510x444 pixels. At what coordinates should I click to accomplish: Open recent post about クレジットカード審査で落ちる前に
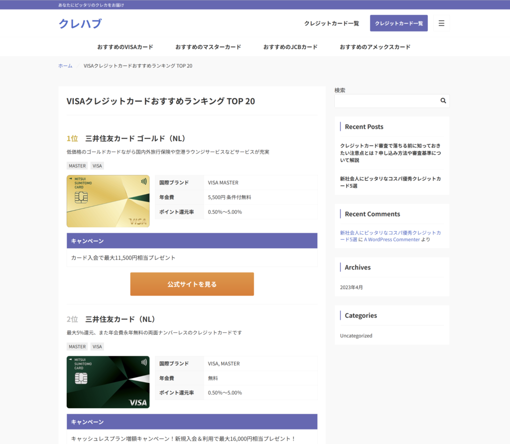390,152
